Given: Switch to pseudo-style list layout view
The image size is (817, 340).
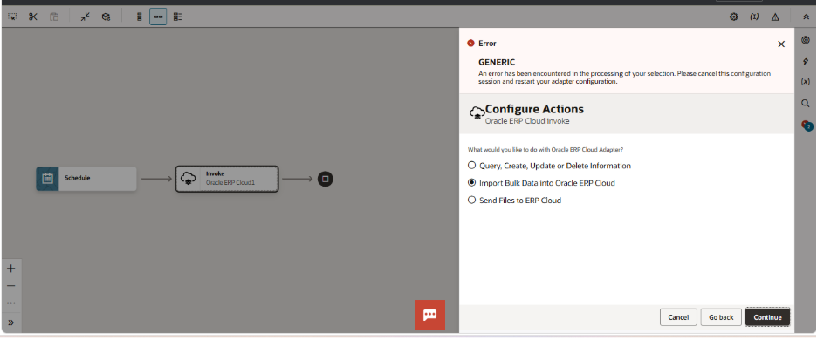Looking at the screenshot, I should (178, 17).
